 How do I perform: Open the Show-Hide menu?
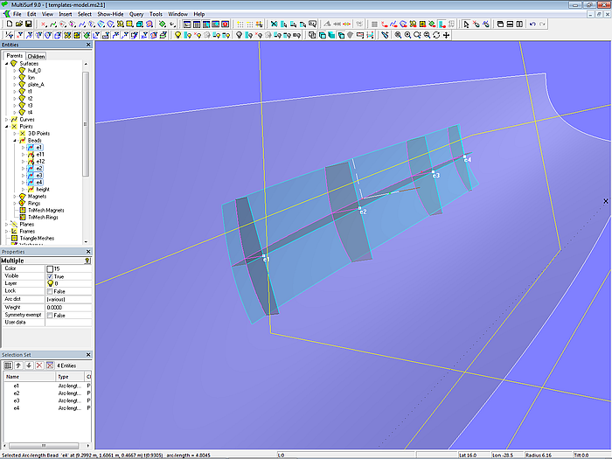[x=110, y=15]
